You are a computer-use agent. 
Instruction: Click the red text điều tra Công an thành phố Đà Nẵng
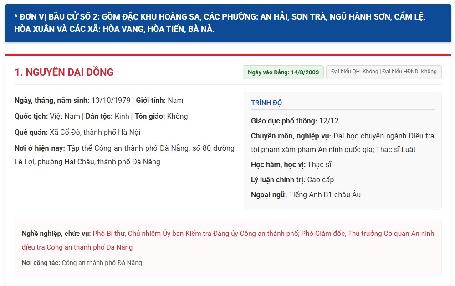point(77,247)
